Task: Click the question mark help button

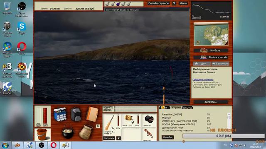Action: tap(174, 3)
